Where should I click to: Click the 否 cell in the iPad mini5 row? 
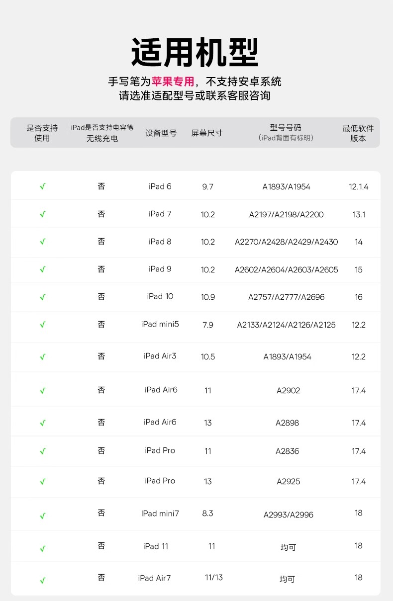101,324
